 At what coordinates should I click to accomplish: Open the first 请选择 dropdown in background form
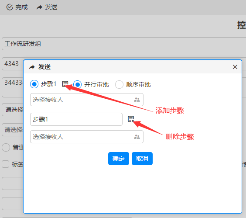[13, 110]
